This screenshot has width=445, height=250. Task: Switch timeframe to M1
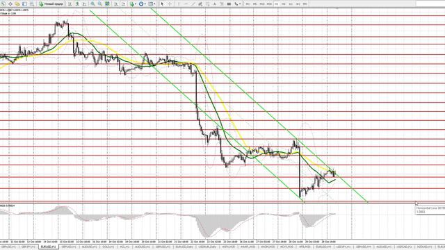tap(248, 4)
